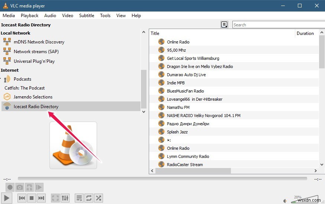325x204 pixels.
Task: Open the Tools menu
Action: (x=105, y=16)
